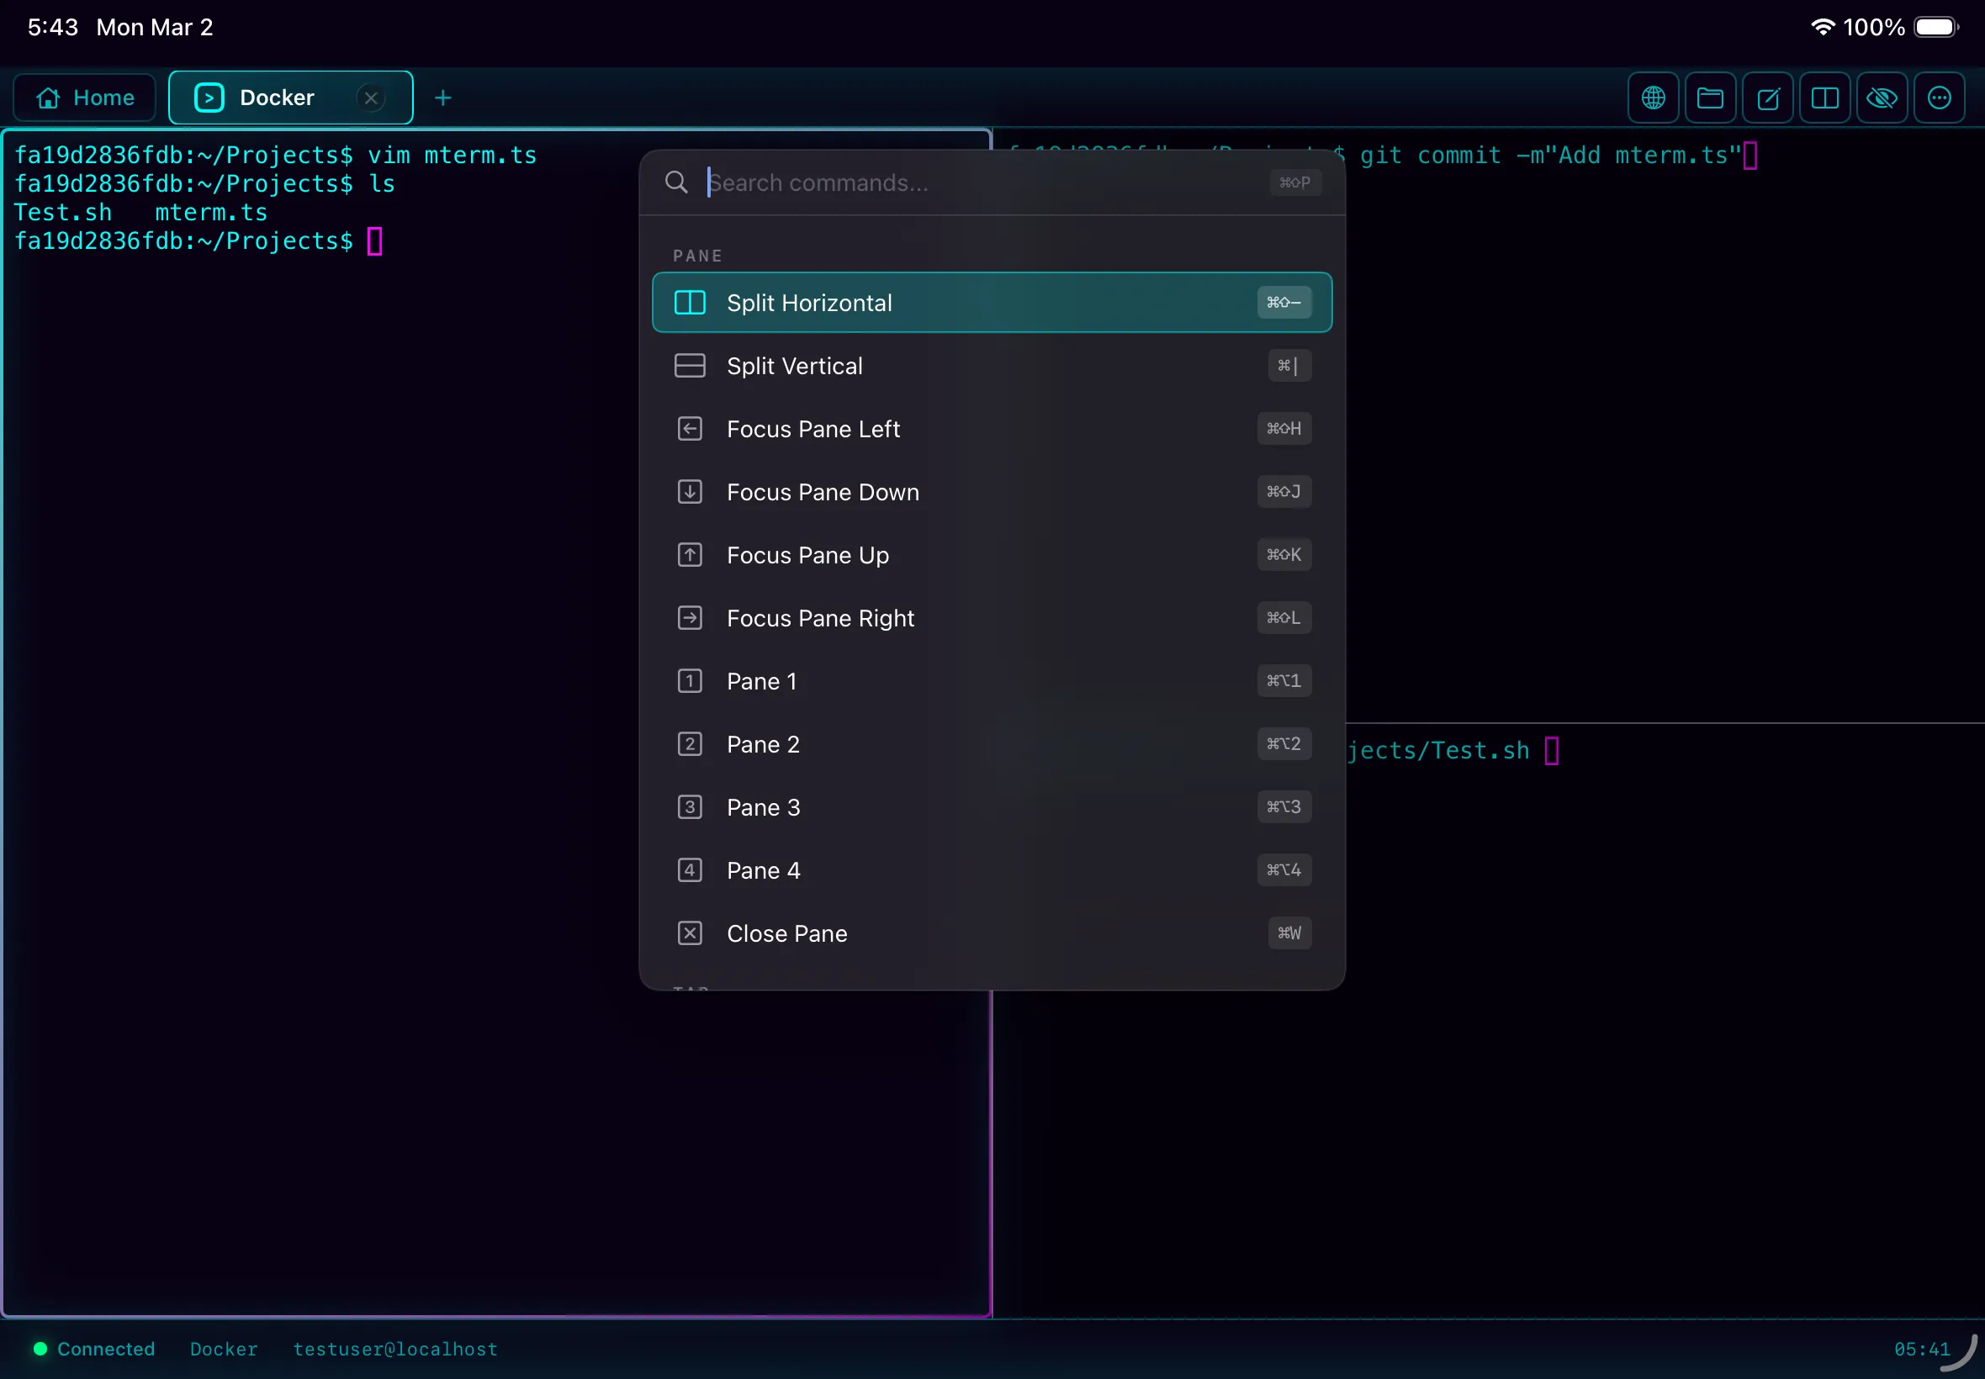
Task: Click the split pane toolbar icon
Action: point(1824,98)
